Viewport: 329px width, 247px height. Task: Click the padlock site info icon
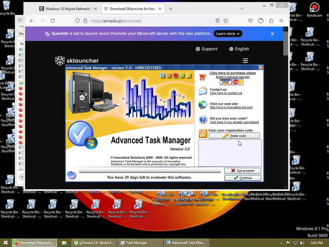85,21
